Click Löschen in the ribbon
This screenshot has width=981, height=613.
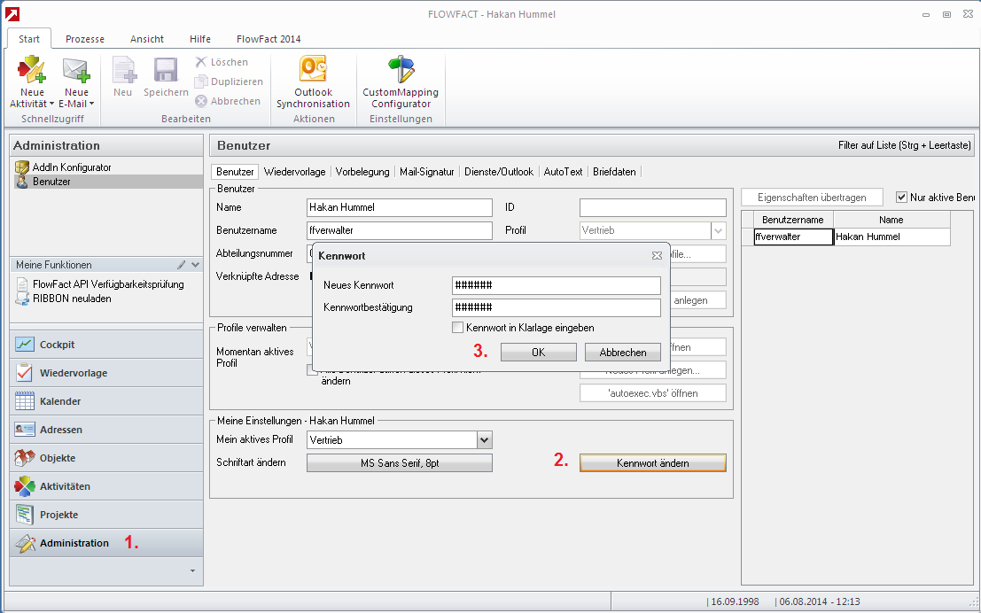tap(222, 62)
